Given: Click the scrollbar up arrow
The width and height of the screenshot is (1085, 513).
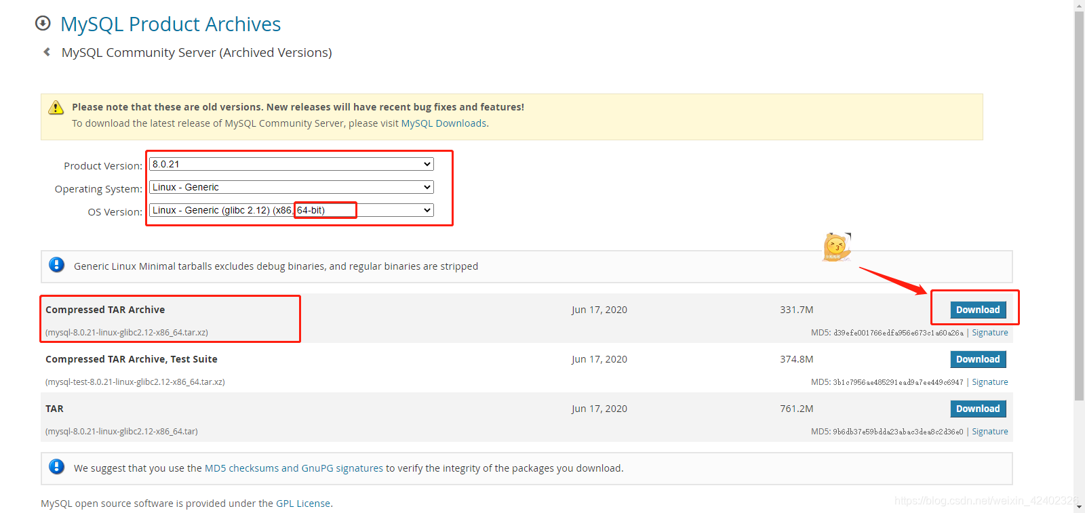Looking at the screenshot, I should pos(1079,5).
